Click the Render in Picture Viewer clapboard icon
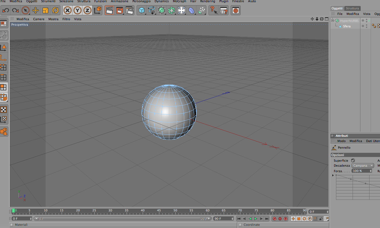The height and width of the screenshot is (228, 380). click(x=119, y=11)
